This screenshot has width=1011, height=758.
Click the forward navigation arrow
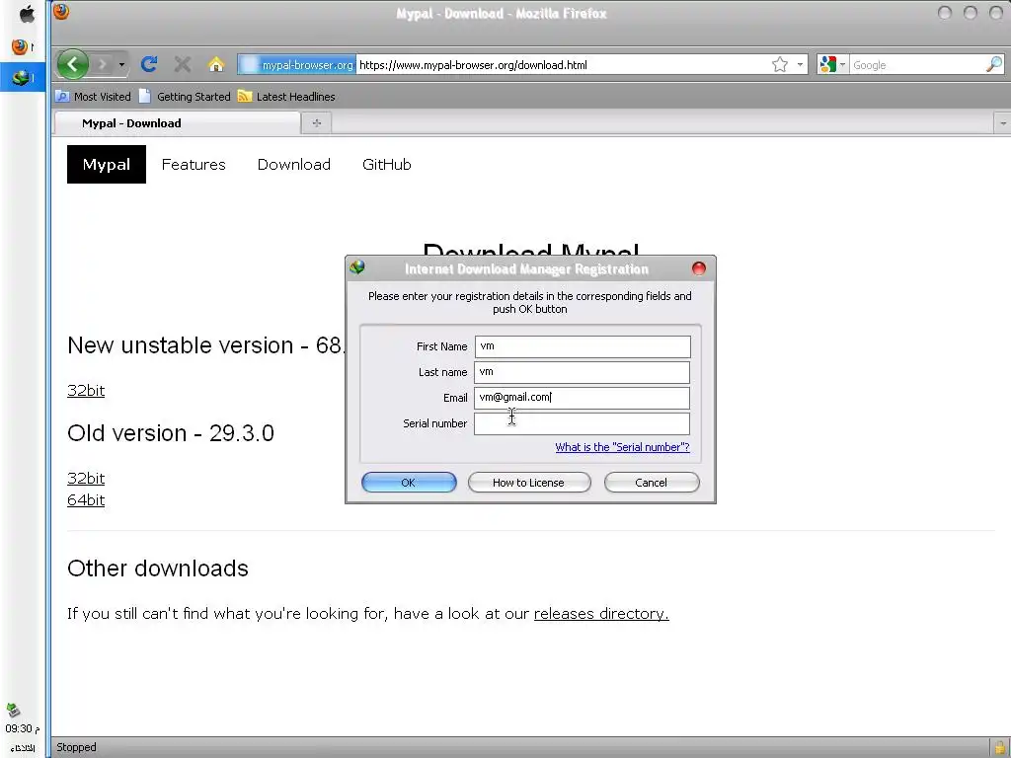point(102,64)
